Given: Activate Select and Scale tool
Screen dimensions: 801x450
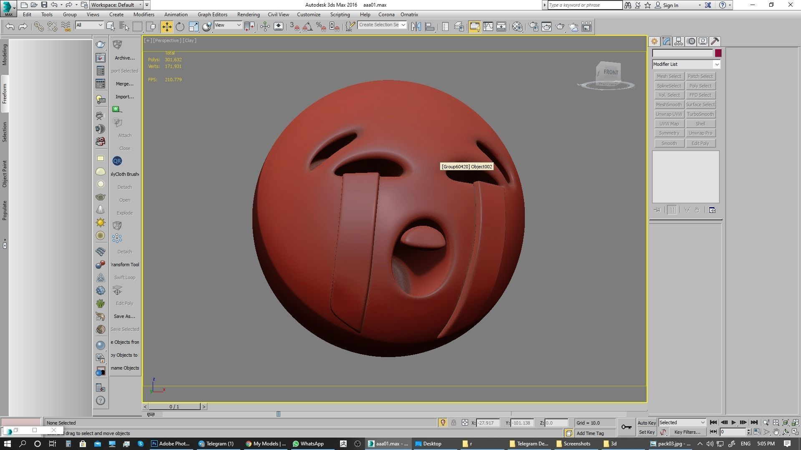Looking at the screenshot, I should 194,27.
